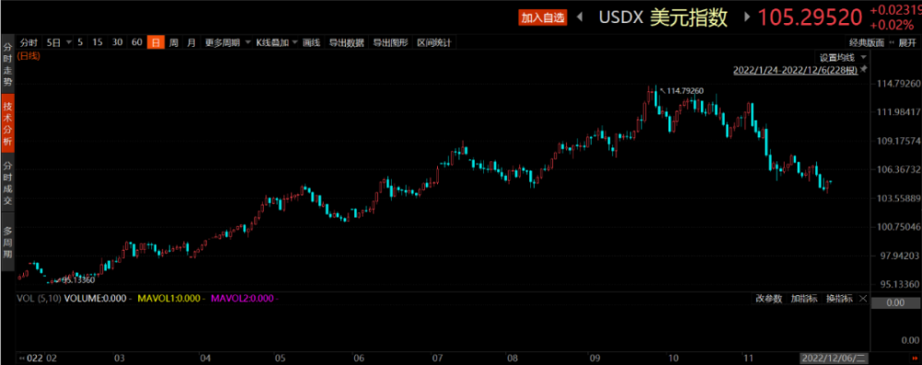Click the 展开 expand button

(906, 43)
